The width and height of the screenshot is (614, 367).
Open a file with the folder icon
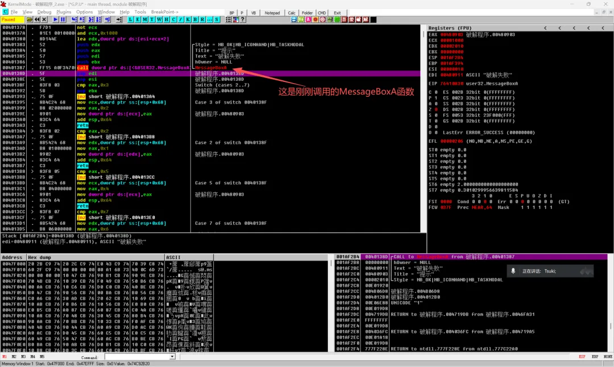tap(30, 19)
